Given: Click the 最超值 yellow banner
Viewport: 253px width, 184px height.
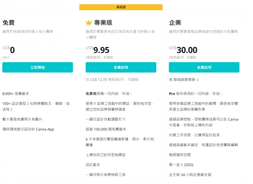Looking at the screenshot, I should coord(121,7).
